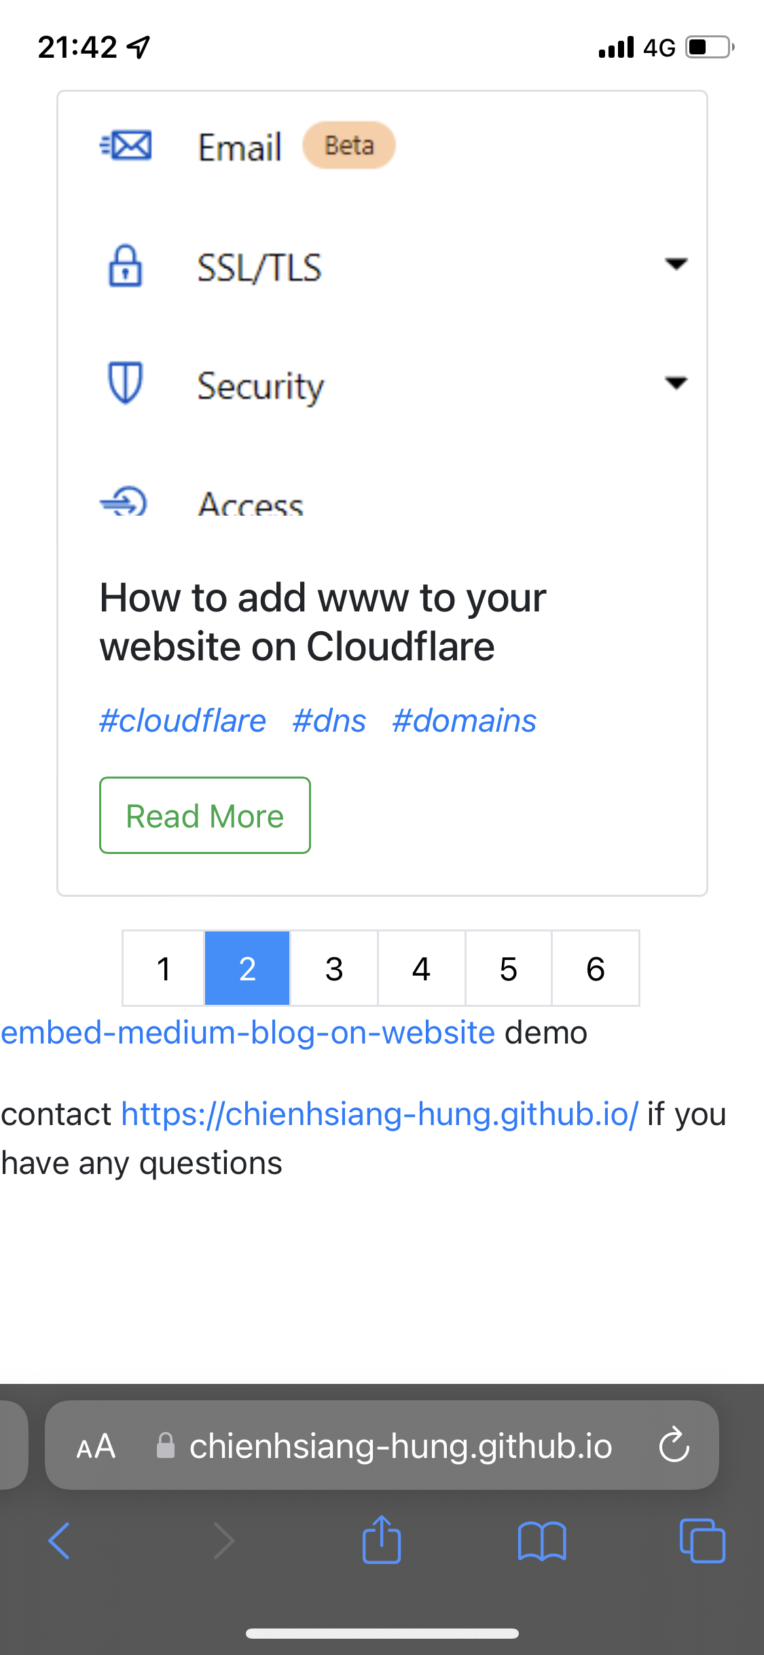Image resolution: width=764 pixels, height=1655 pixels.
Task: Select the Security shield icon
Action: 126,385
